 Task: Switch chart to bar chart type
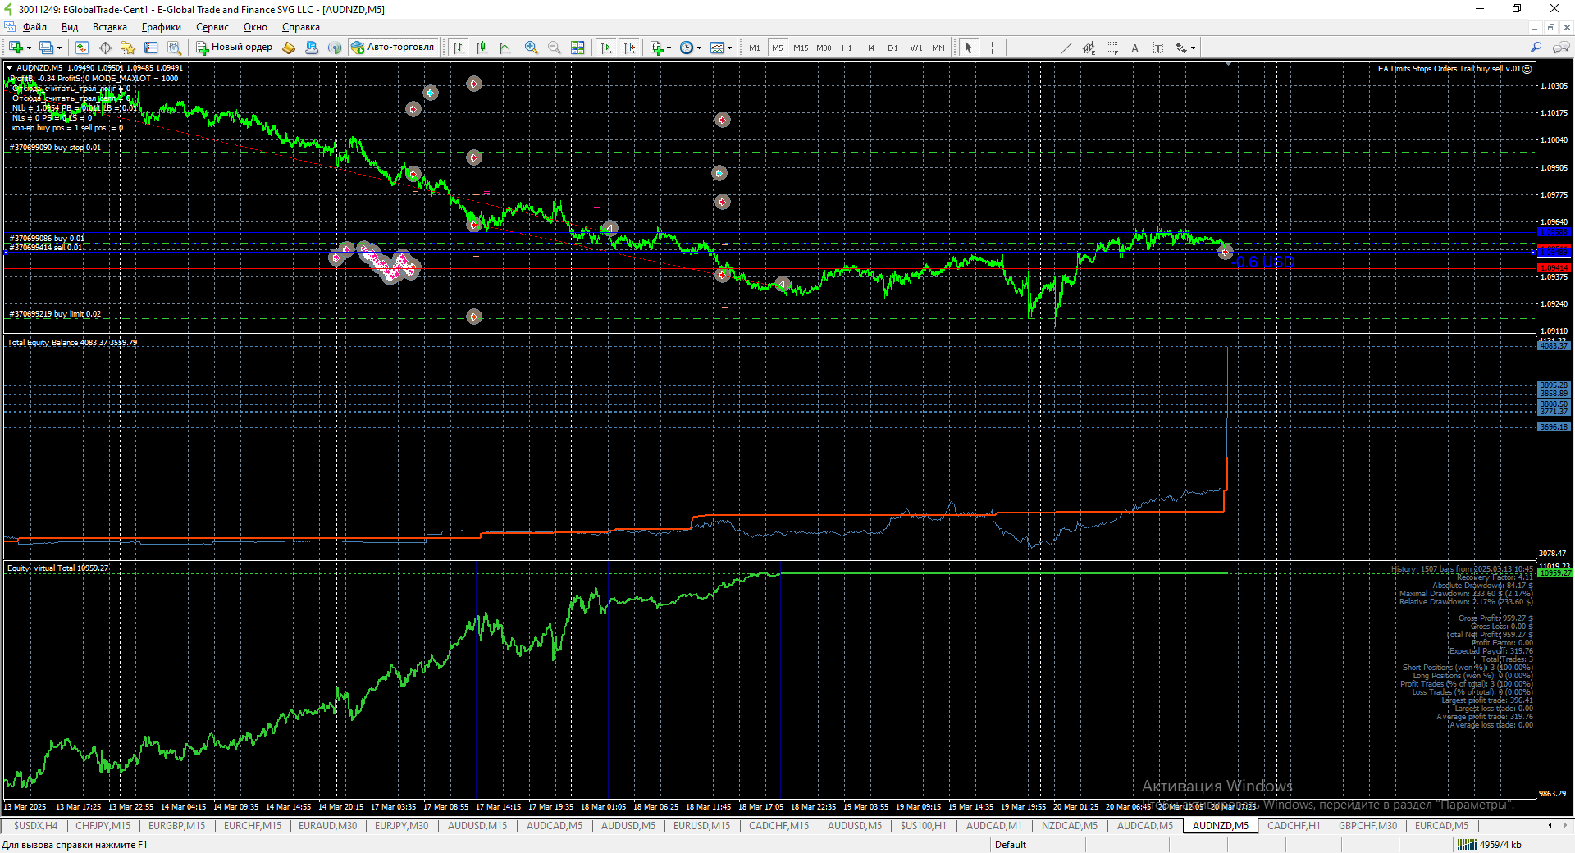459,48
